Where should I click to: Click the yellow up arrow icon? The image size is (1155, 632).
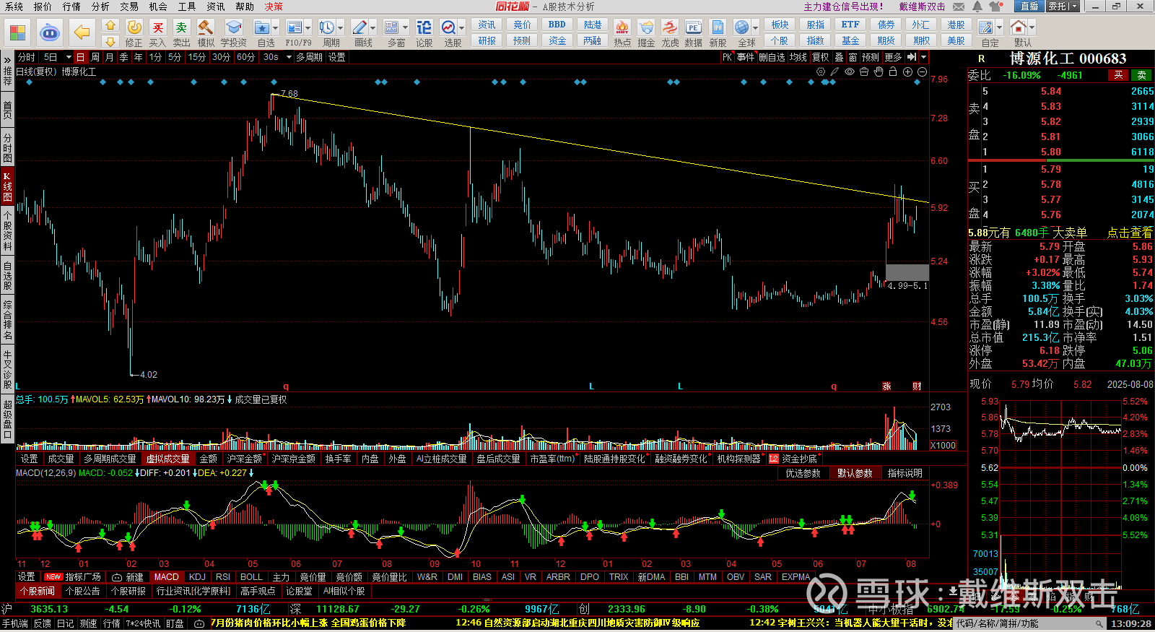point(110,25)
